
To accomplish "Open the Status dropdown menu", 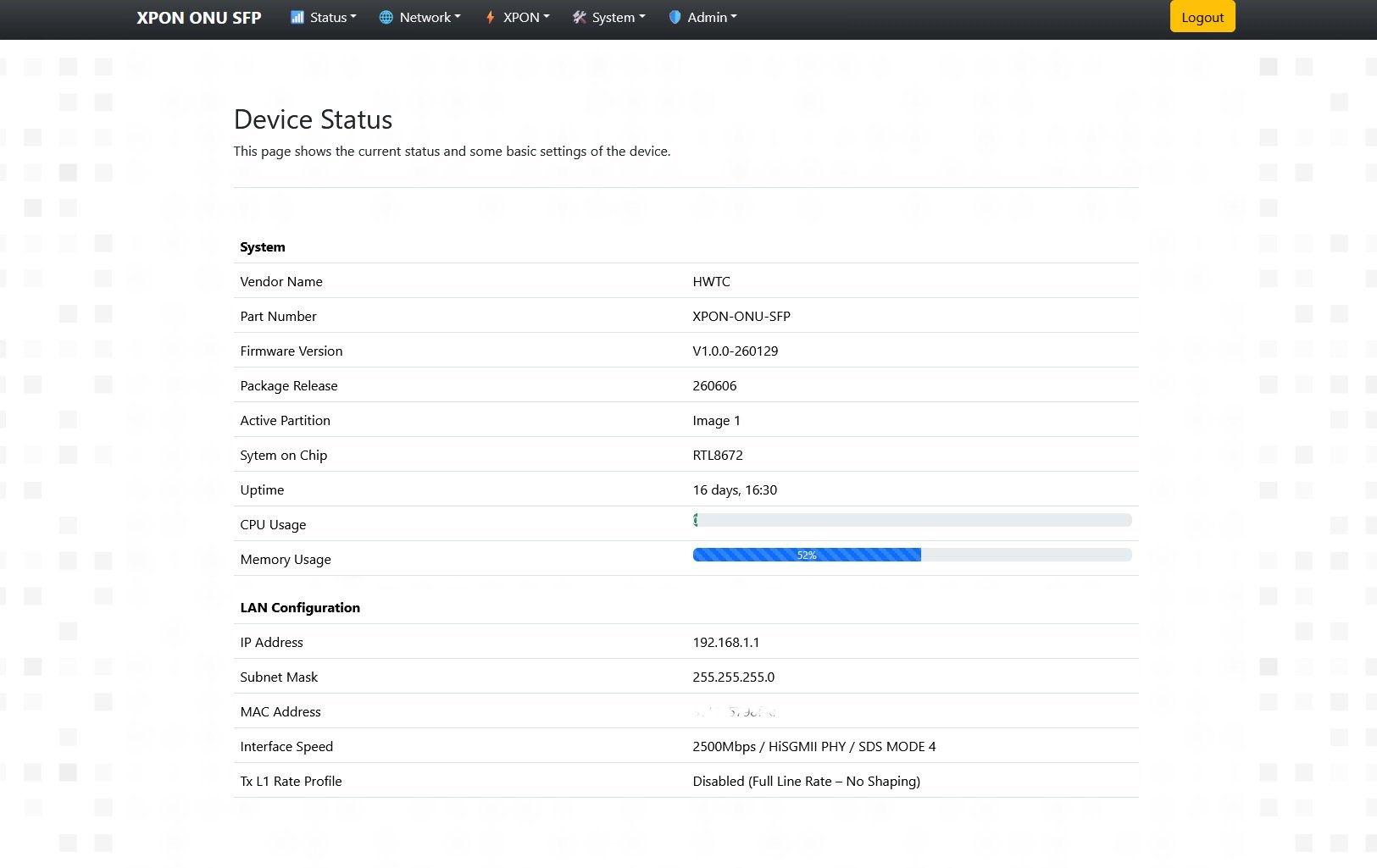I will pos(324,17).
